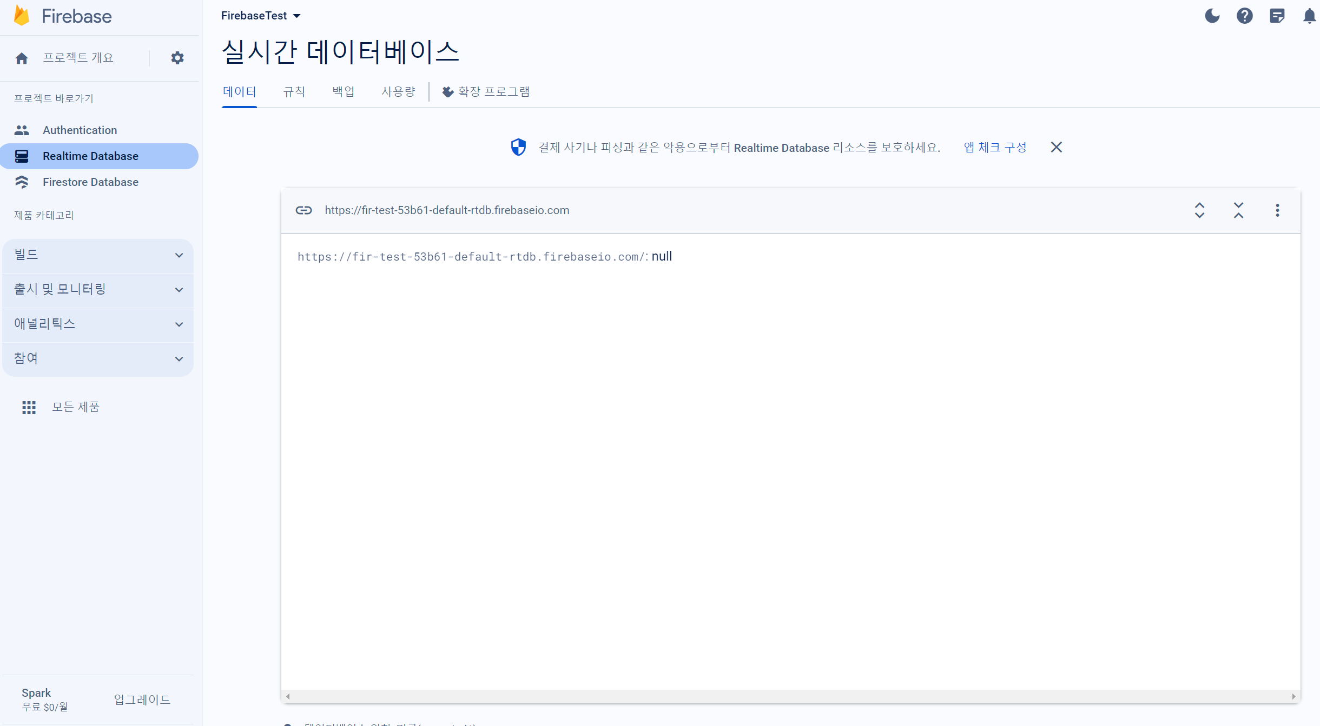Open project settings gear icon
The image size is (1320, 726).
click(x=177, y=58)
